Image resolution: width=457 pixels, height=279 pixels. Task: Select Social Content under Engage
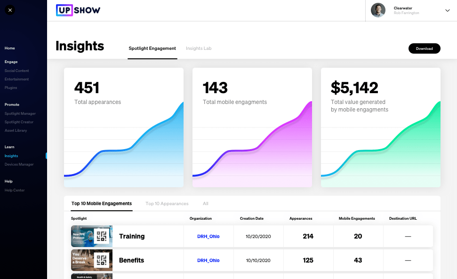[17, 71]
